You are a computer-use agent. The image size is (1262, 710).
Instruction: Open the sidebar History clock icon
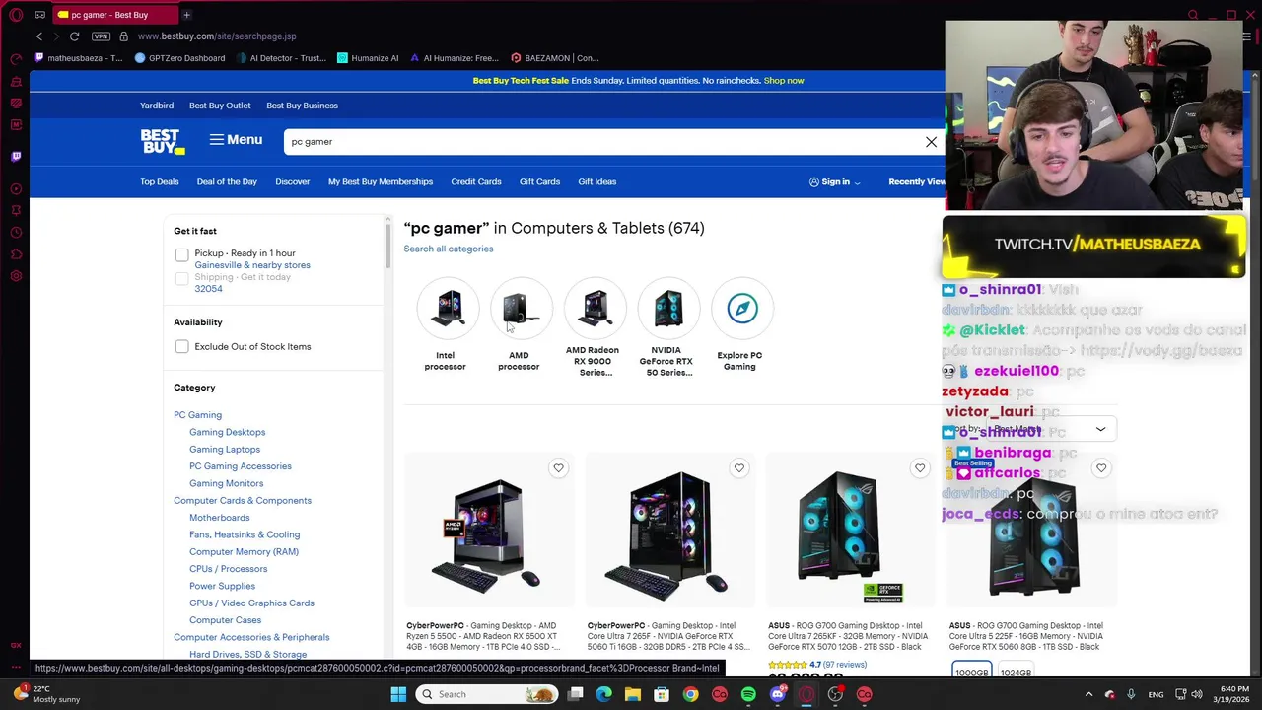tap(16, 233)
